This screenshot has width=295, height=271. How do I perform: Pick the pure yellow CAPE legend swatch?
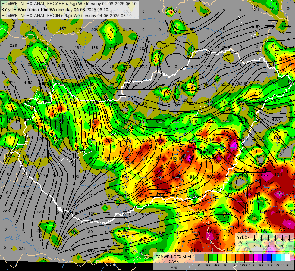point(224,257)
